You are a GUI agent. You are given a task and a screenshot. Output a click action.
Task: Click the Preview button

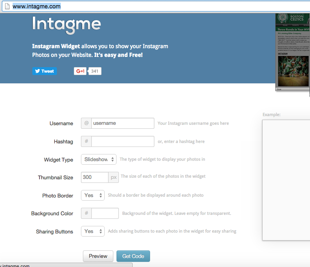tap(98, 256)
